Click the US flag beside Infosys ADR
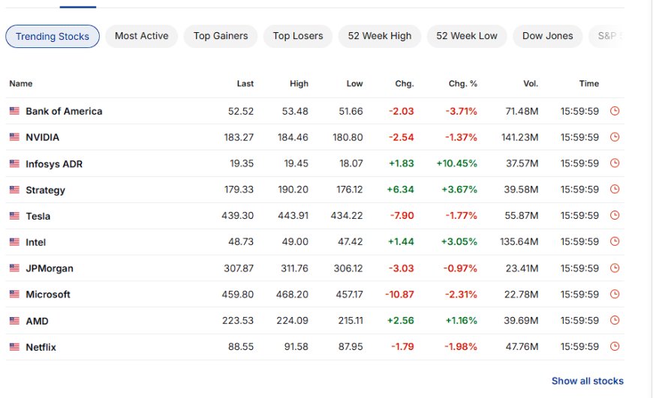 pyautogui.click(x=14, y=164)
